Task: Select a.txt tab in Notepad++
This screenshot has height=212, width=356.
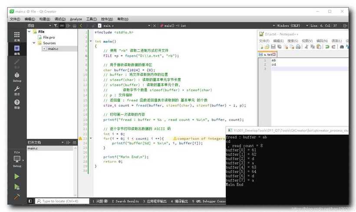Action: coord(267,55)
